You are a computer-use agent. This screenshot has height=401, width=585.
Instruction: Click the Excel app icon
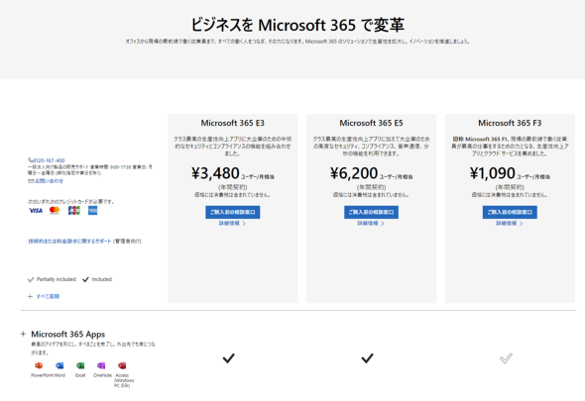point(80,365)
